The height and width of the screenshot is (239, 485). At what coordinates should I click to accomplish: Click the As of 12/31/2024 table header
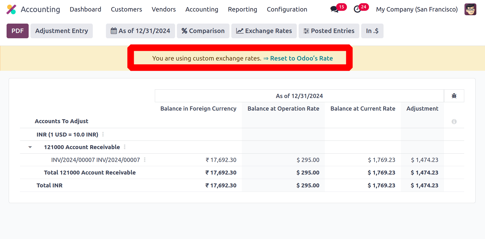click(x=299, y=96)
